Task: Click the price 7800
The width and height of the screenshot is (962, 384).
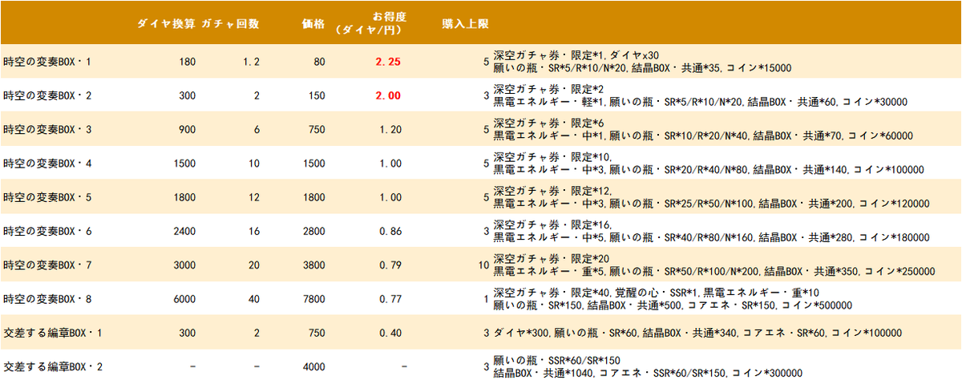Action: pos(313,299)
